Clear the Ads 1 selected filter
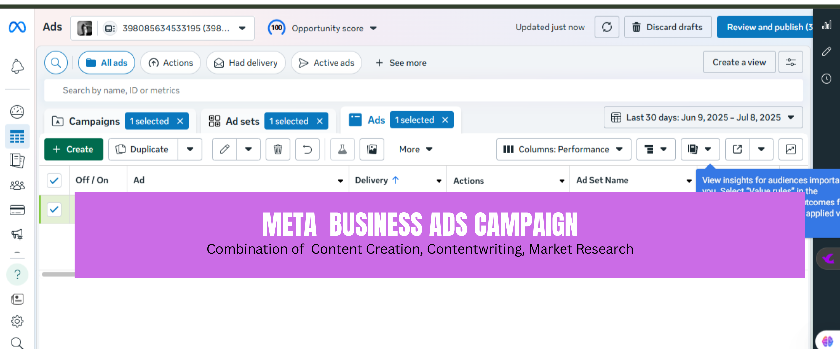 tap(445, 120)
